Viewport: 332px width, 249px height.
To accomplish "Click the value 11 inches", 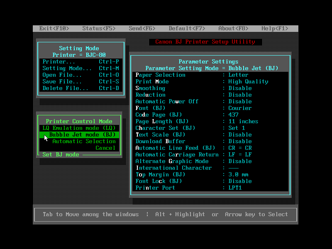I will (x=243, y=121).
